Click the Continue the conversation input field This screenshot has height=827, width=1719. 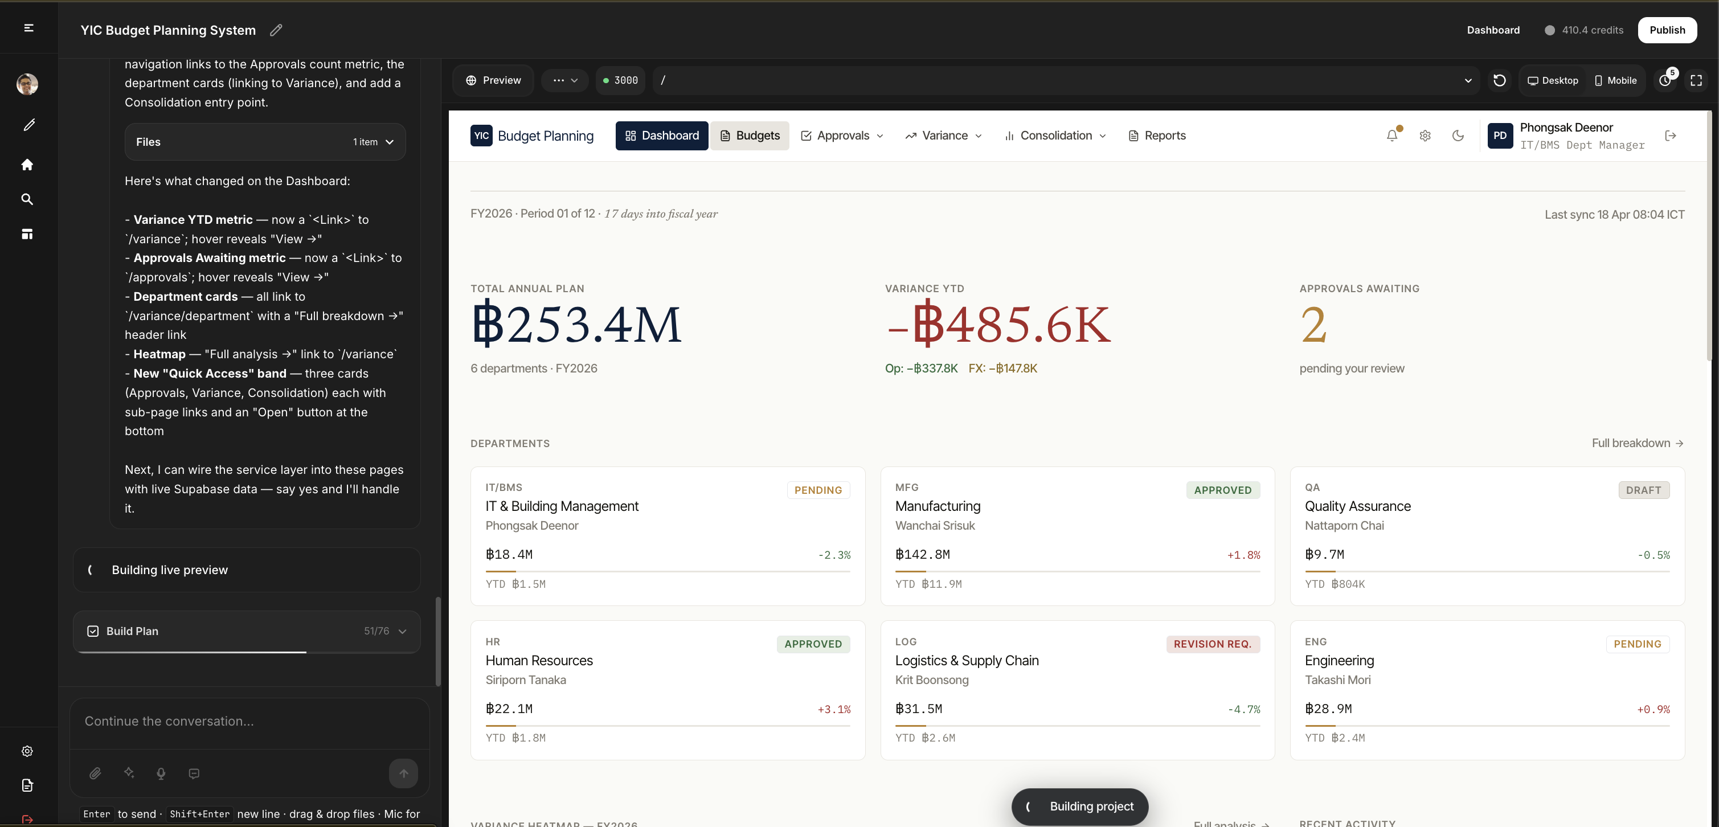pyautogui.click(x=247, y=721)
